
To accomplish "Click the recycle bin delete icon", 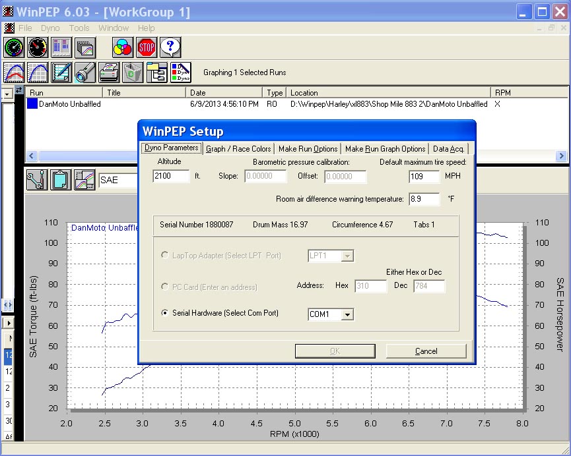I will (133, 72).
